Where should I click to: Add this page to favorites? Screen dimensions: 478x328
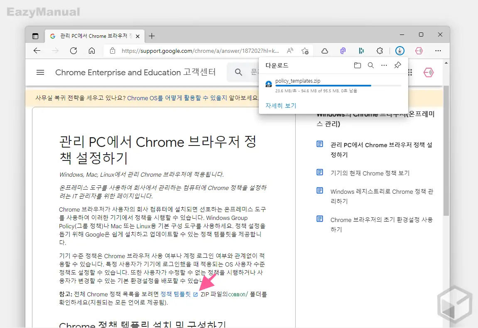(305, 51)
